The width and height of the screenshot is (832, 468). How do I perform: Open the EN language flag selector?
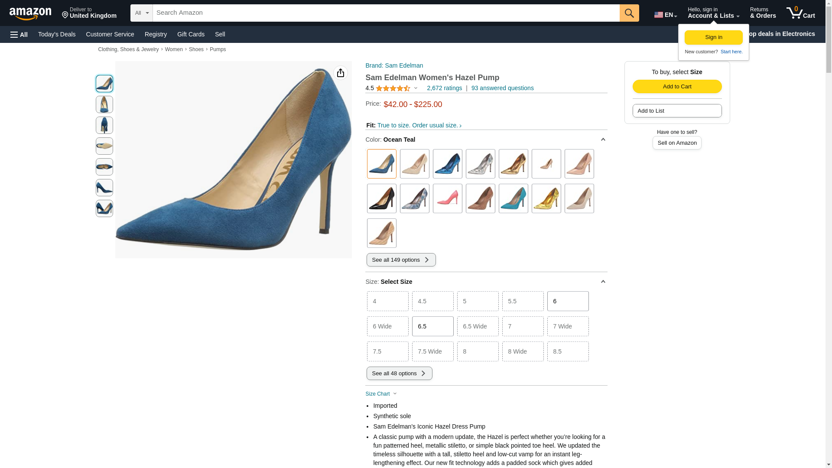coord(666,15)
